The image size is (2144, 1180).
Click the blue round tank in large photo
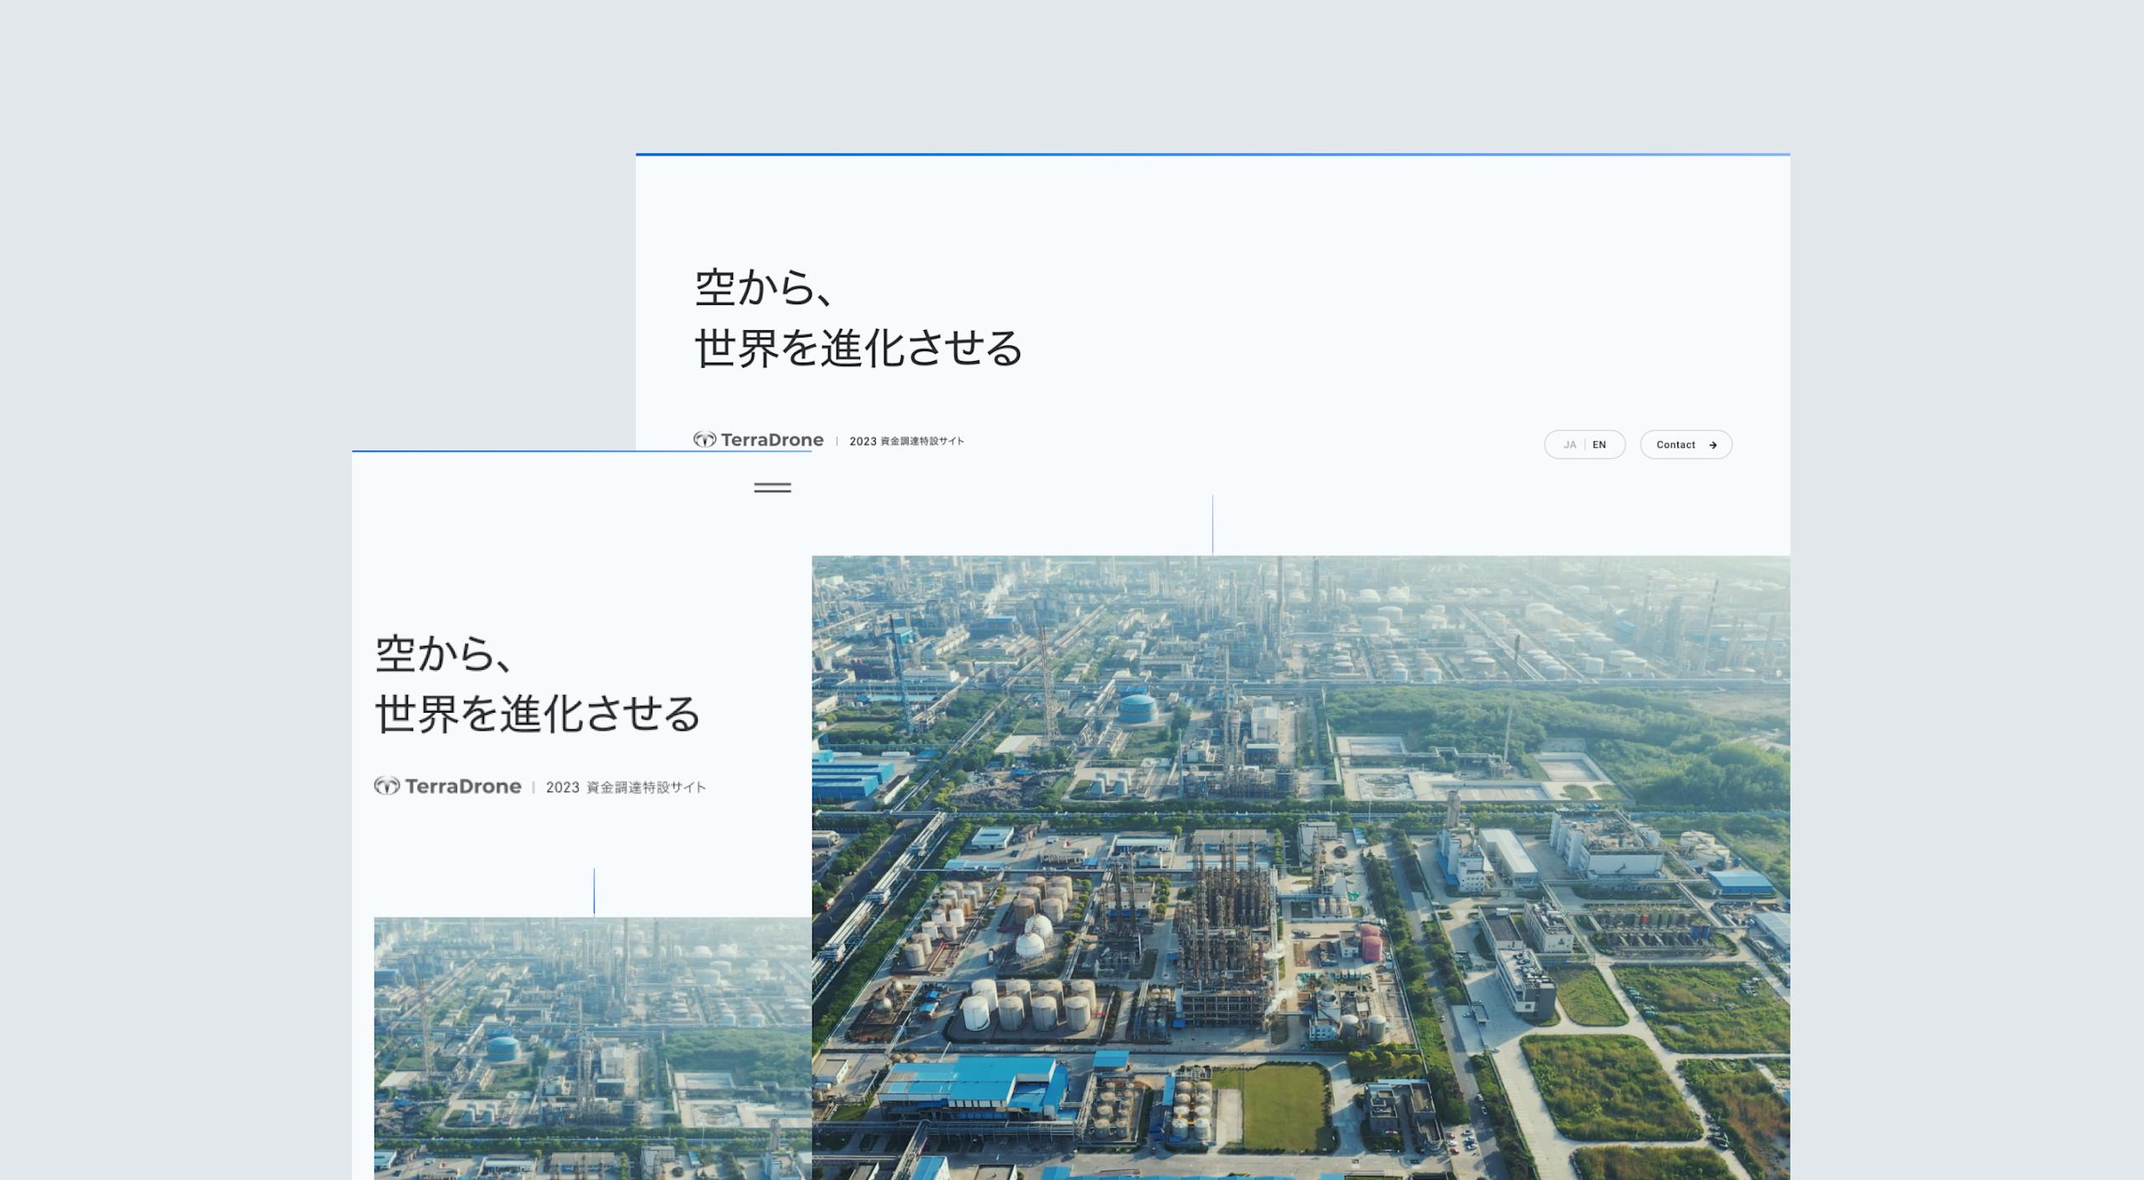point(1138,709)
